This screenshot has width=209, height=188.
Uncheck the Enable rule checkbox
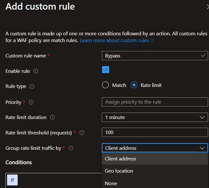[106, 70]
